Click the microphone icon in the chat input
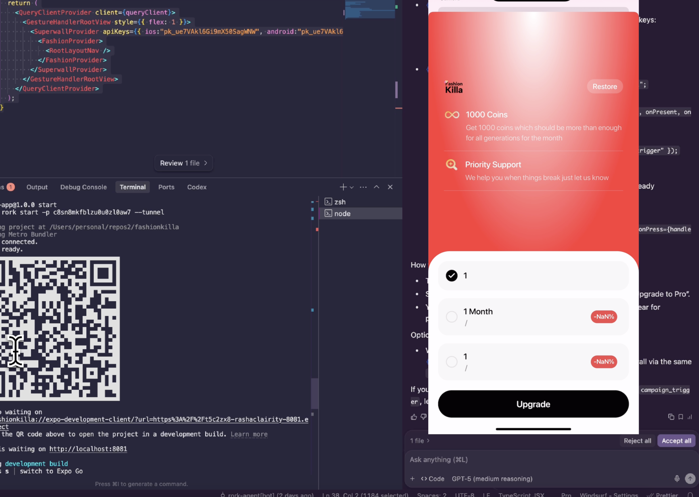This screenshot has width=699, height=497. [677, 478]
